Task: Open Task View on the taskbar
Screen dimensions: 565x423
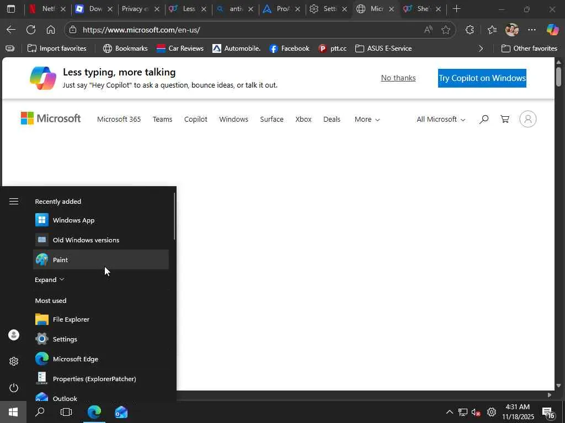Action: tap(66, 412)
